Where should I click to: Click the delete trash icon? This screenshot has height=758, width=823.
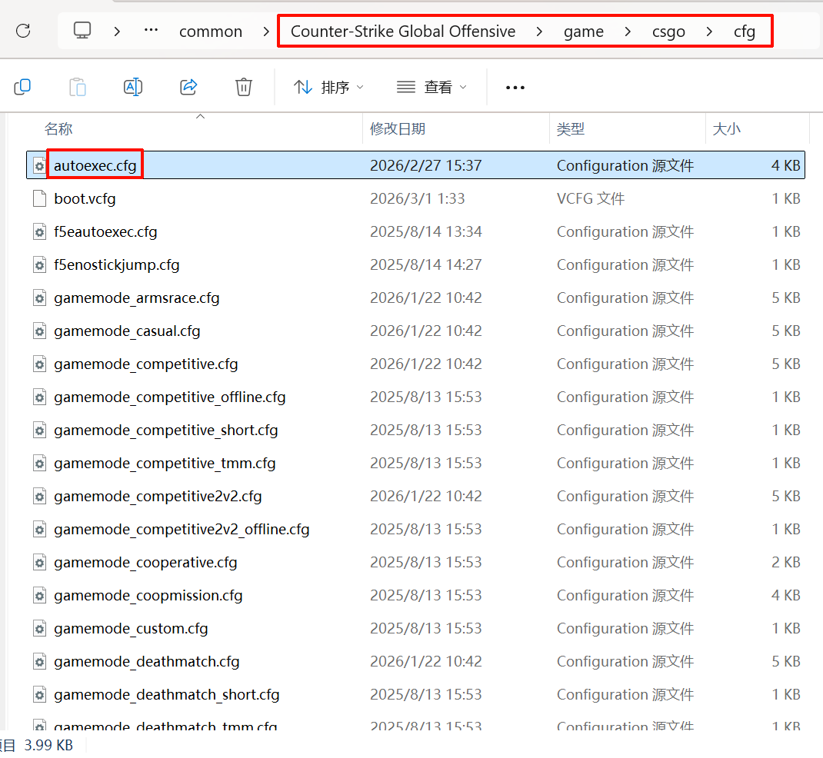click(244, 87)
